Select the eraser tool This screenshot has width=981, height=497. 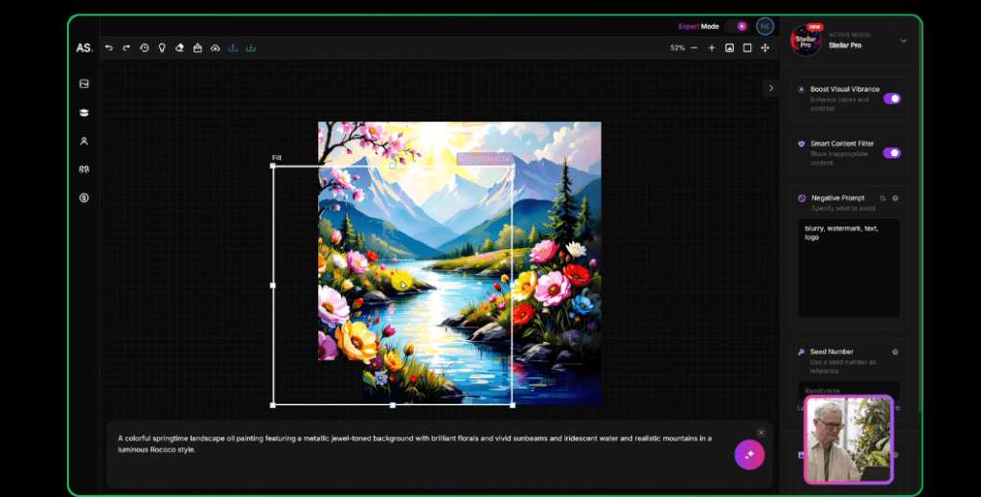click(179, 48)
